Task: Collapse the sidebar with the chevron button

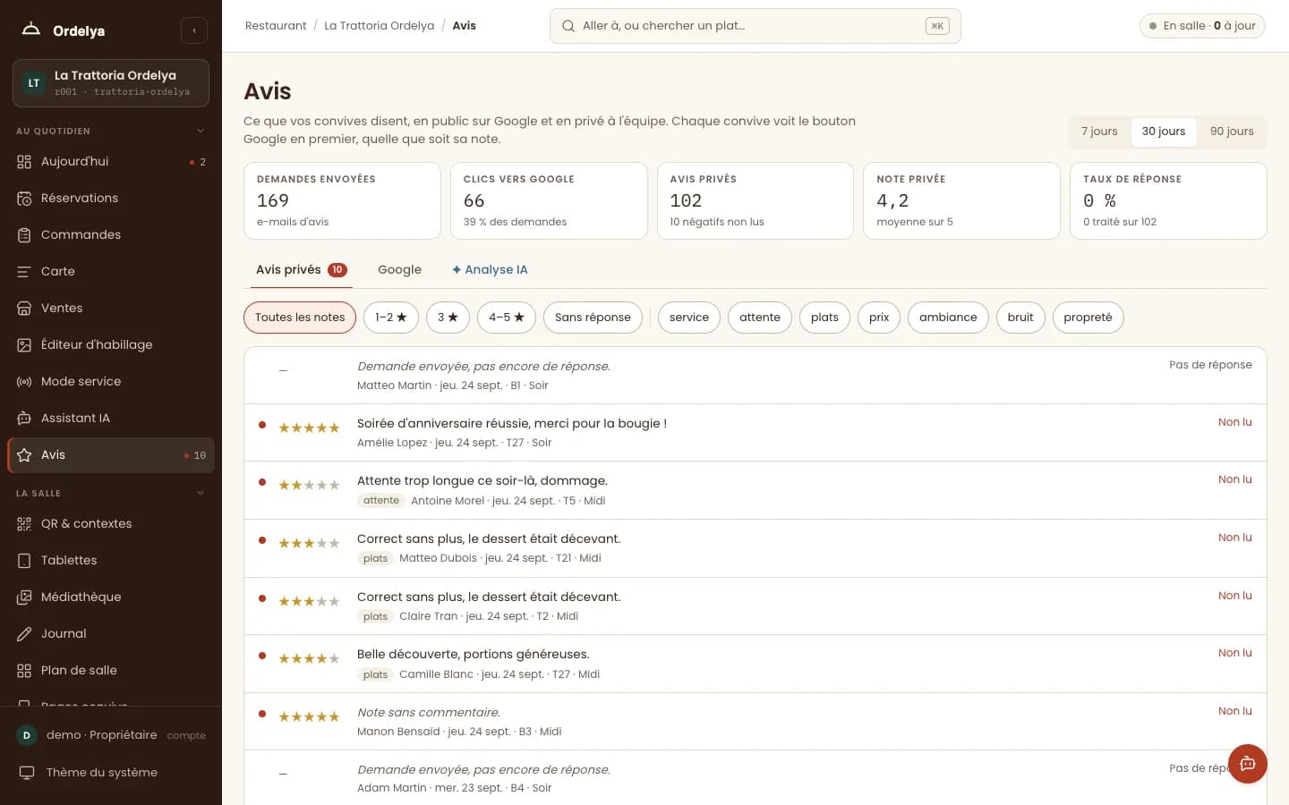Action: pos(194,30)
